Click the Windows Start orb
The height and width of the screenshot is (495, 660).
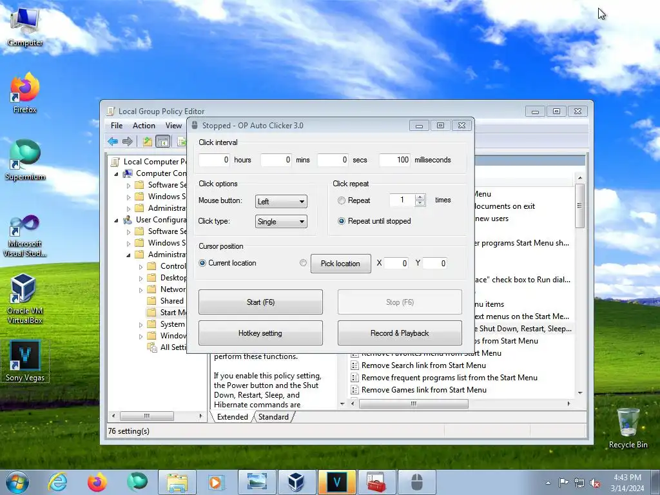[17, 482]
